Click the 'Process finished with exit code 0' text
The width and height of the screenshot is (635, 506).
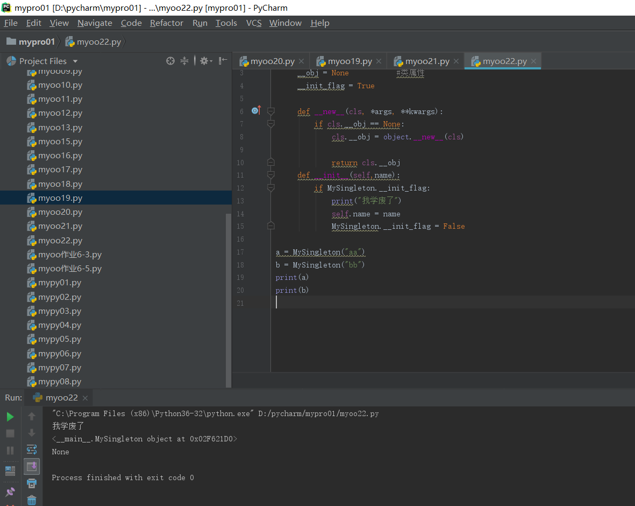coord(123,477)
